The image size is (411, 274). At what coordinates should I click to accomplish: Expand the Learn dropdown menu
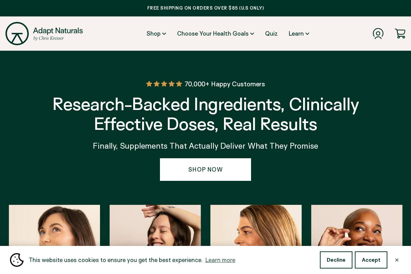(x=299, y=34)
